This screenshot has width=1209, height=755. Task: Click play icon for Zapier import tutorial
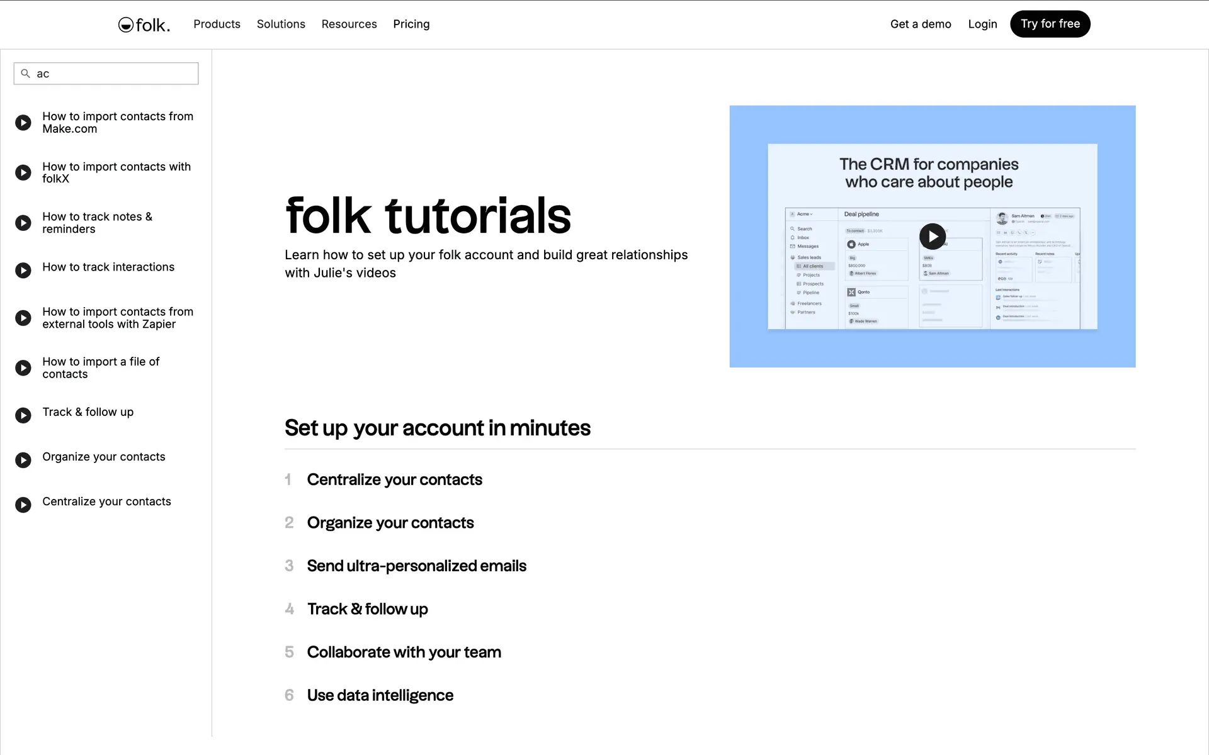(23, 318)
